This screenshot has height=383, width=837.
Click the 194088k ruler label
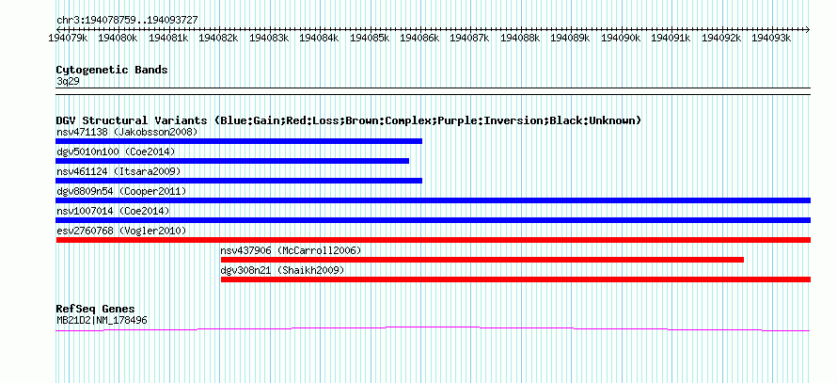pyautogui.click(x=520, y=38)
